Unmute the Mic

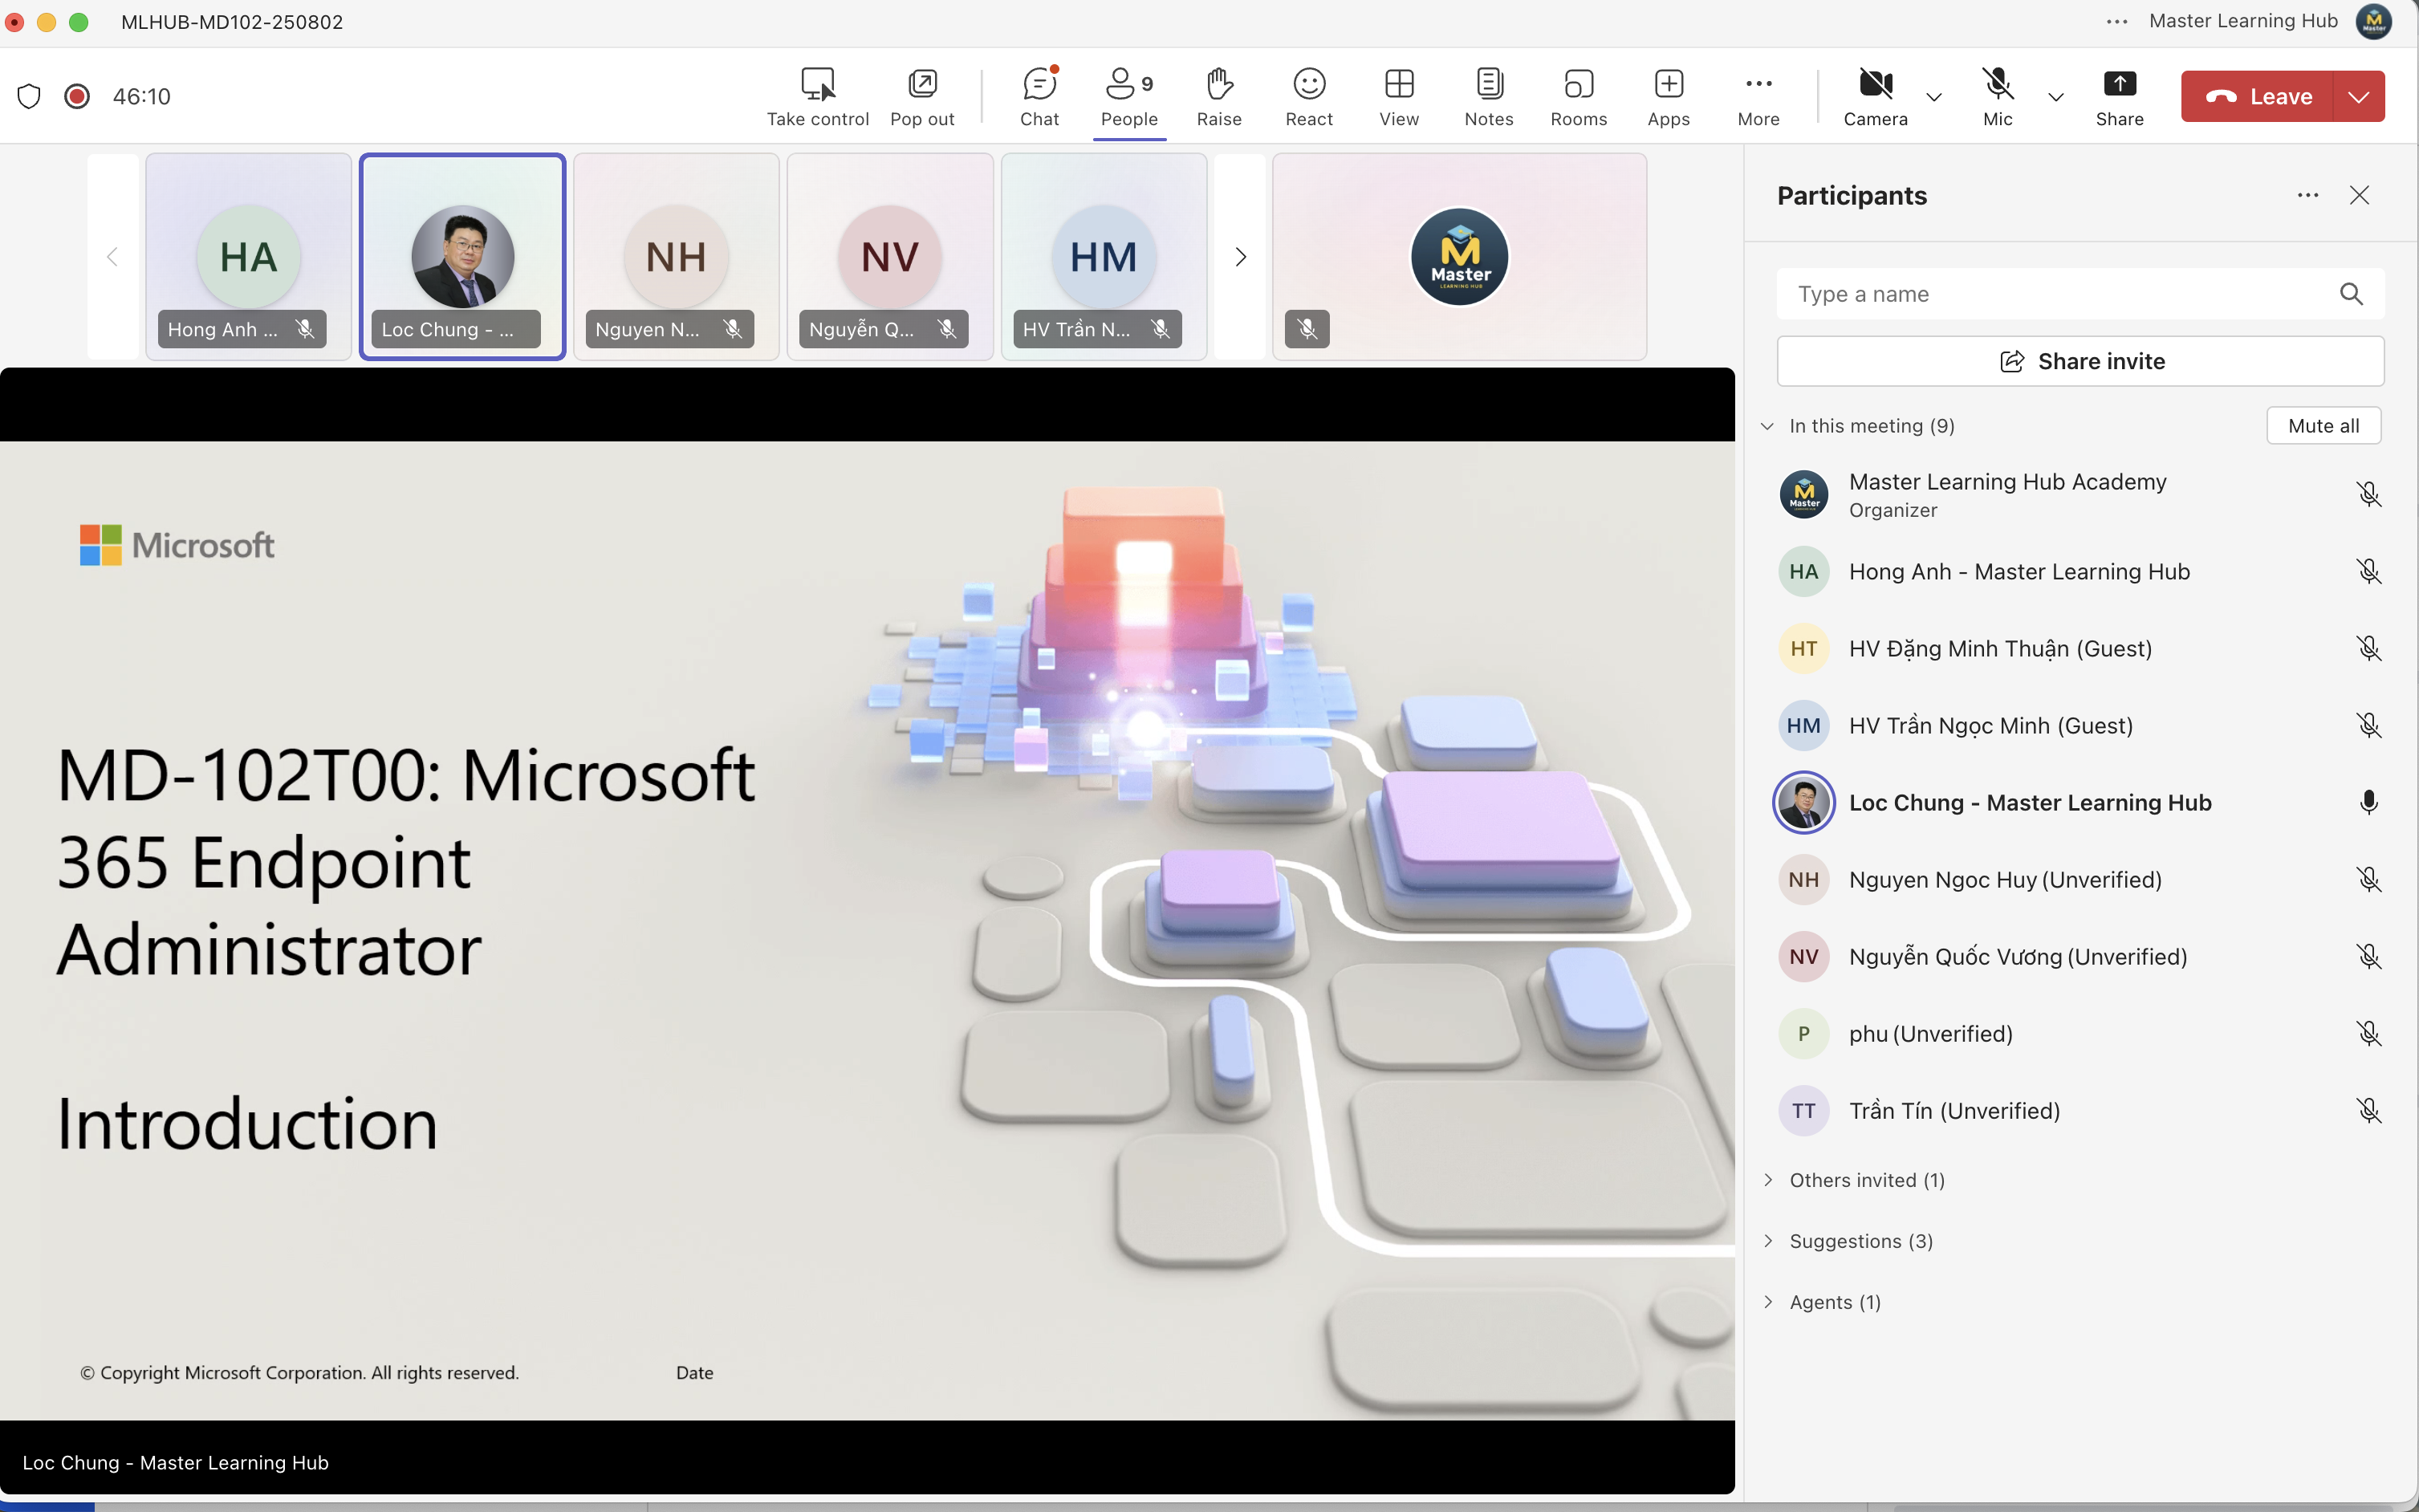[x=1998, y=96]
